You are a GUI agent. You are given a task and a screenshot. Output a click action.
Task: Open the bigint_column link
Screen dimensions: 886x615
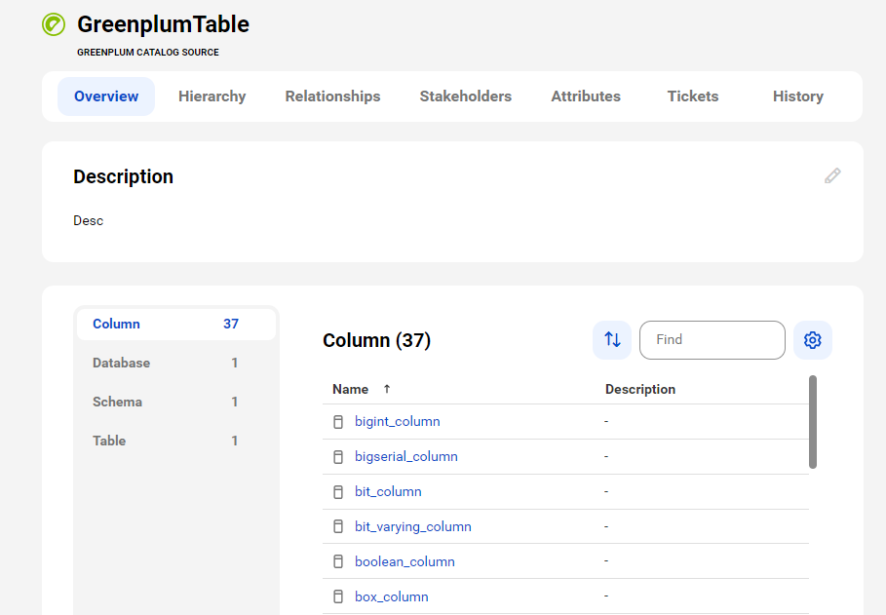tap(398, 422)
